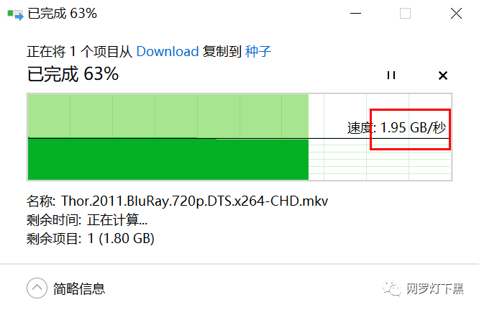Click the 网罗灯下黑 watermark text
479x310 pixels.
point(435,288)
